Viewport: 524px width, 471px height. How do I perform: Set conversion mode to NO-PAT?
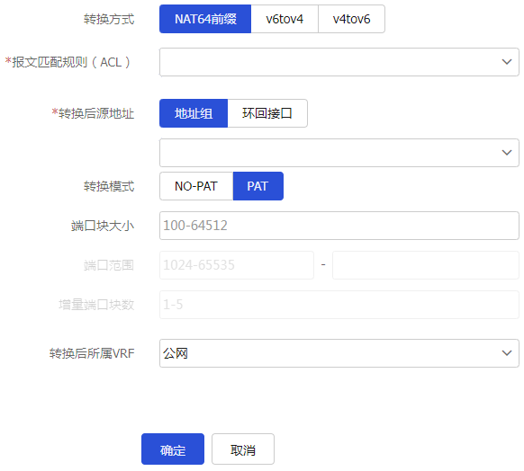[x=196, y=186]
